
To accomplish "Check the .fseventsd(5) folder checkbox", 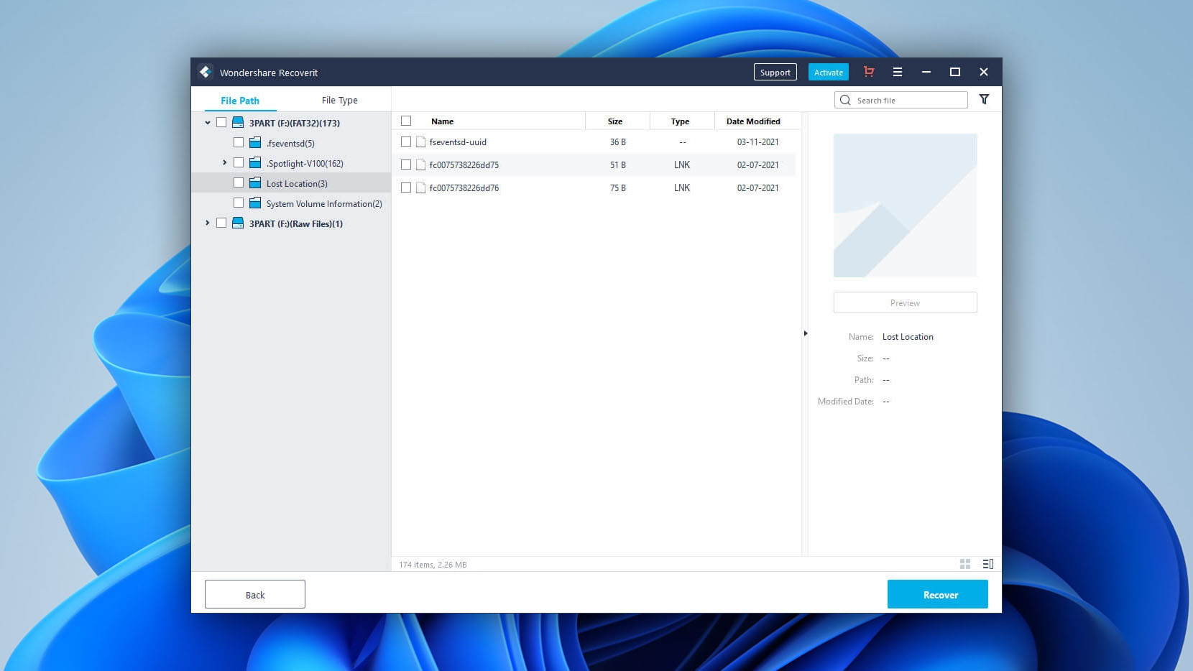I will 239,142.
